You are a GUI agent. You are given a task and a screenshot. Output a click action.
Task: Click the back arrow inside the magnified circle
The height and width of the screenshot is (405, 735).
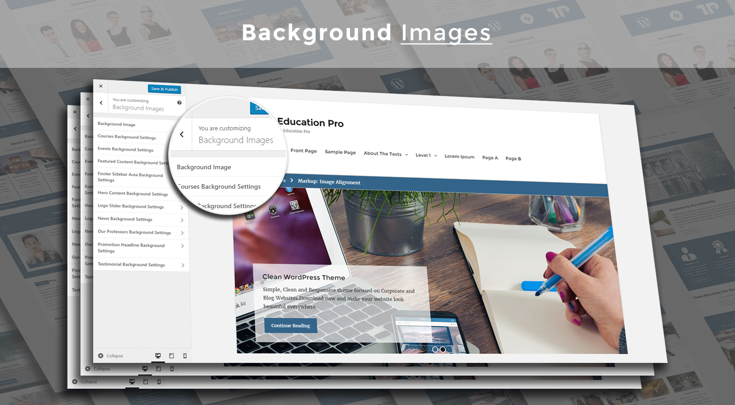(182, 134)
